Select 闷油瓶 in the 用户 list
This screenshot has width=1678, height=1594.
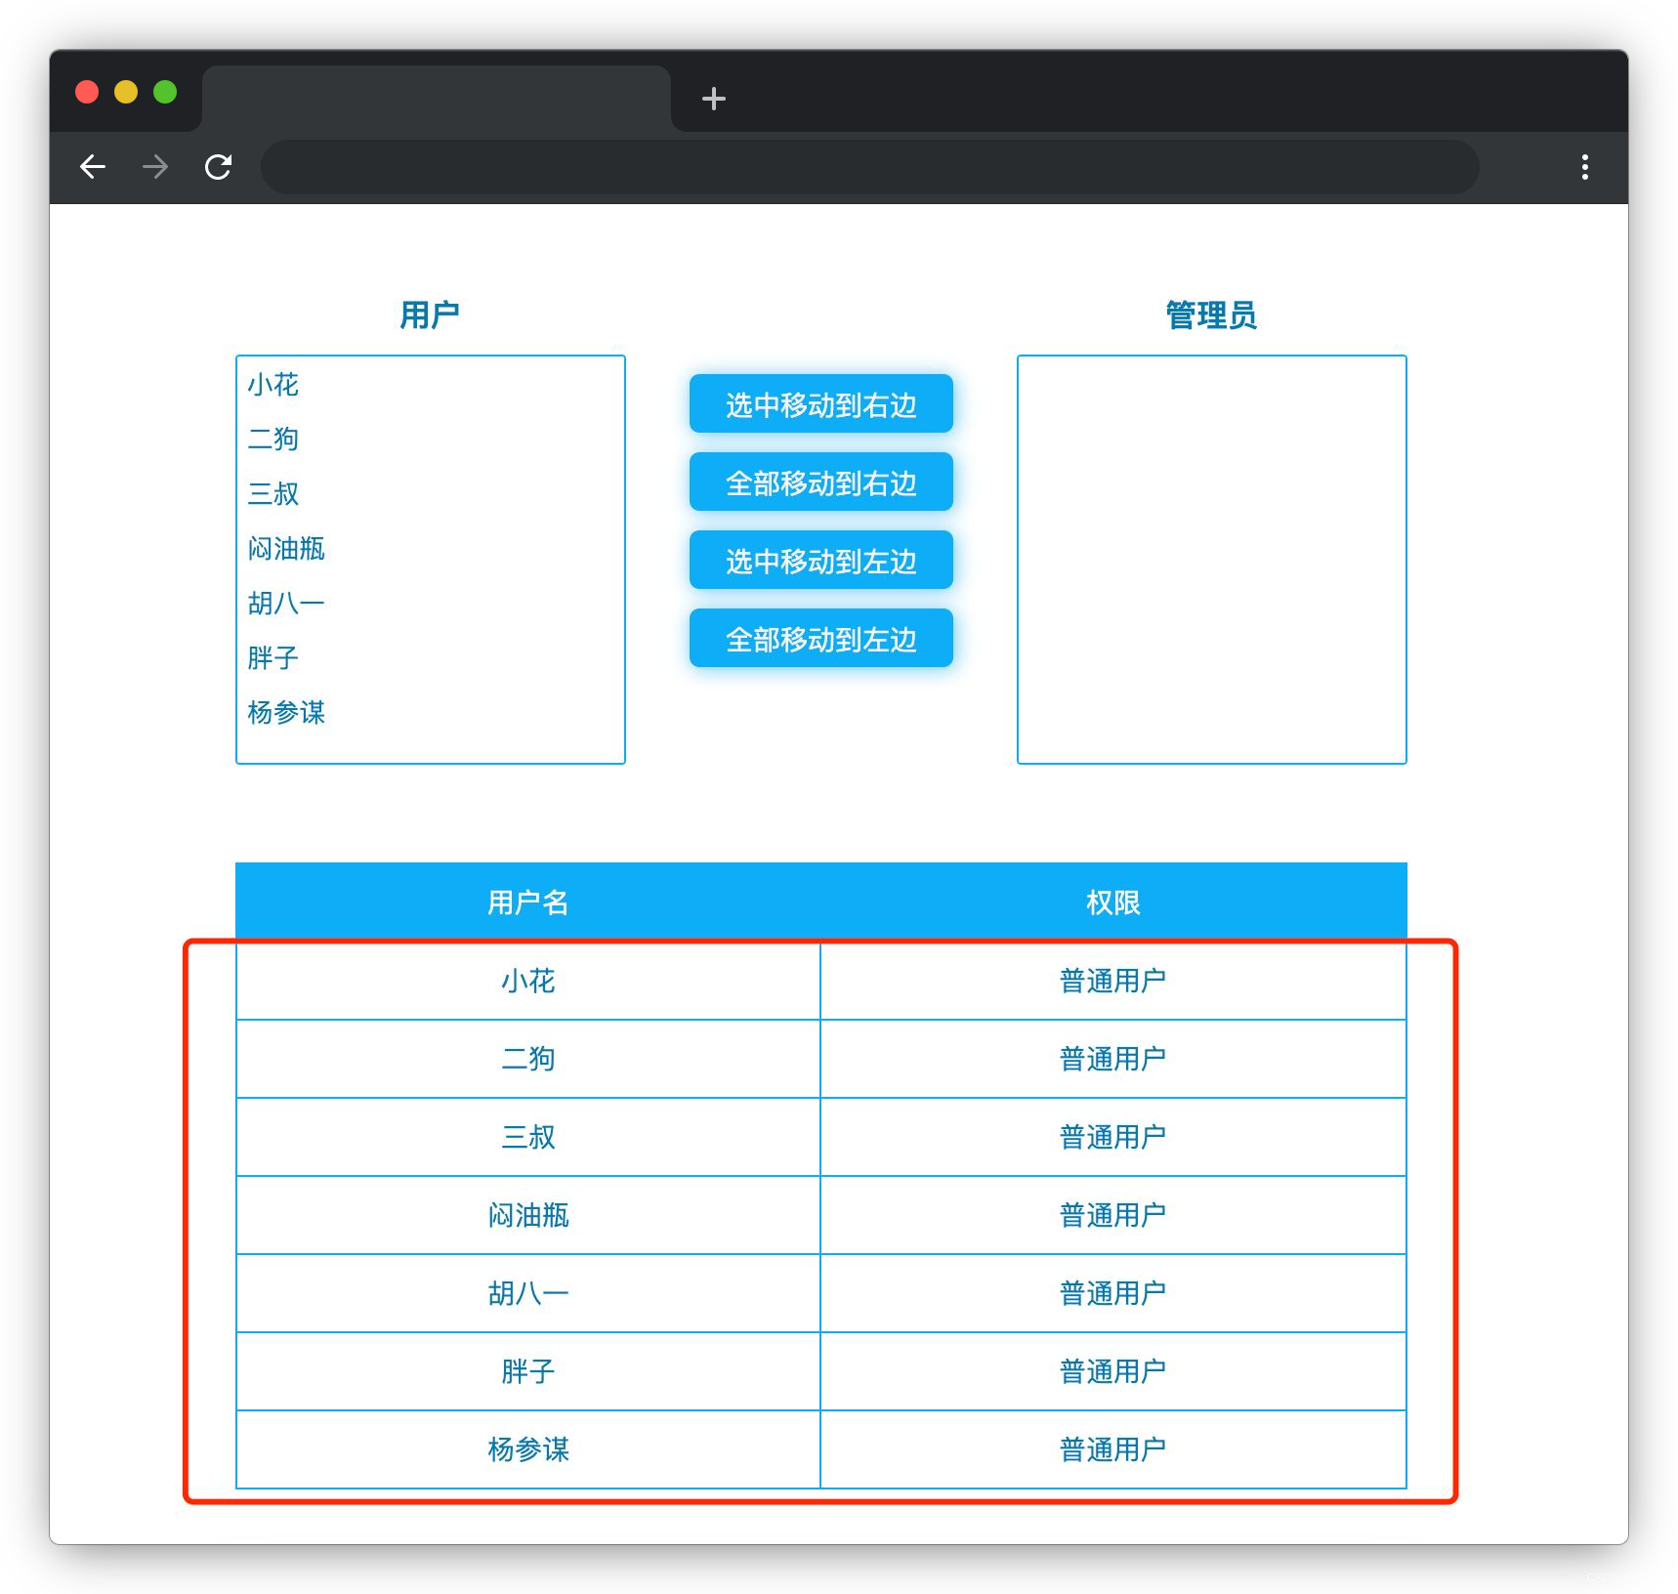[431, 549]
